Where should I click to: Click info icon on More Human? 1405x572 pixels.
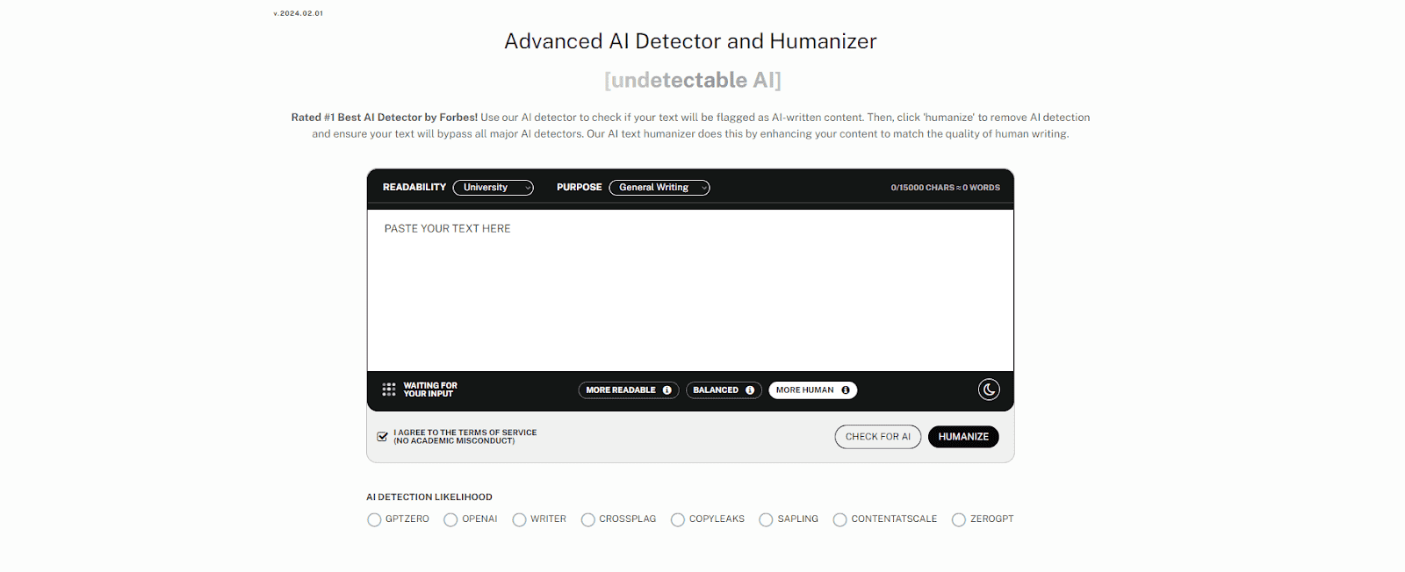[846, 390]
